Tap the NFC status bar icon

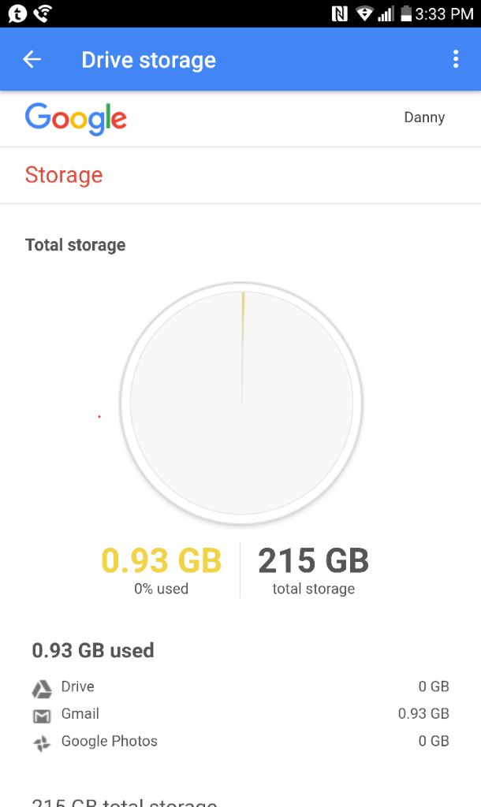(339, 14)
